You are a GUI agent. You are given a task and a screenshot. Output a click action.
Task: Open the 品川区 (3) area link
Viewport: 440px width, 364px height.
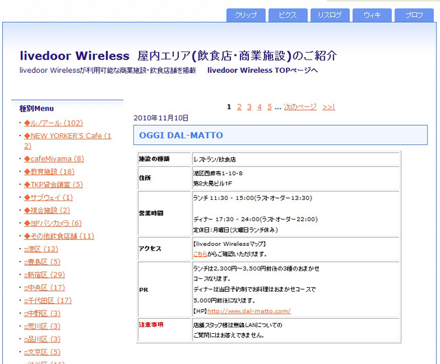click(42, 339)
